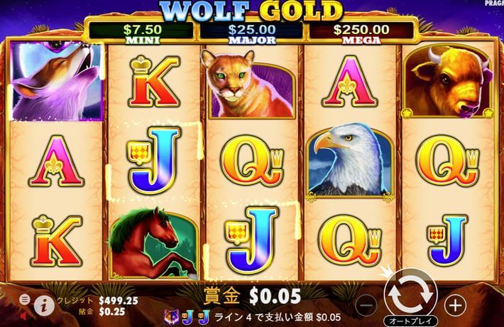Open the hamburger menu icon
This screenshot has height=327, width=504.
24,300
